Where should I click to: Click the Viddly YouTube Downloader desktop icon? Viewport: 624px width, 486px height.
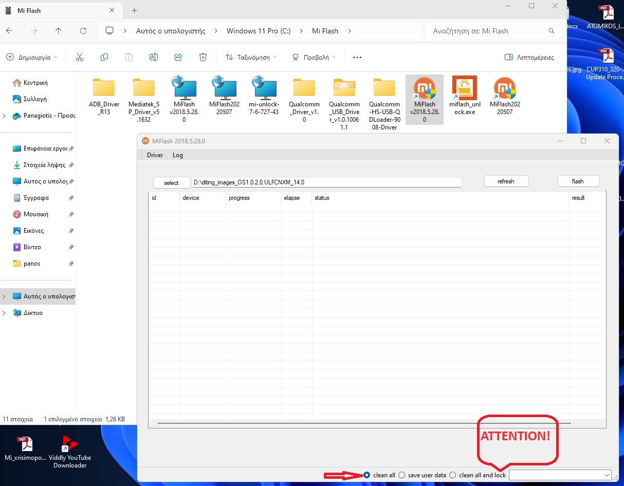point(70,453)
